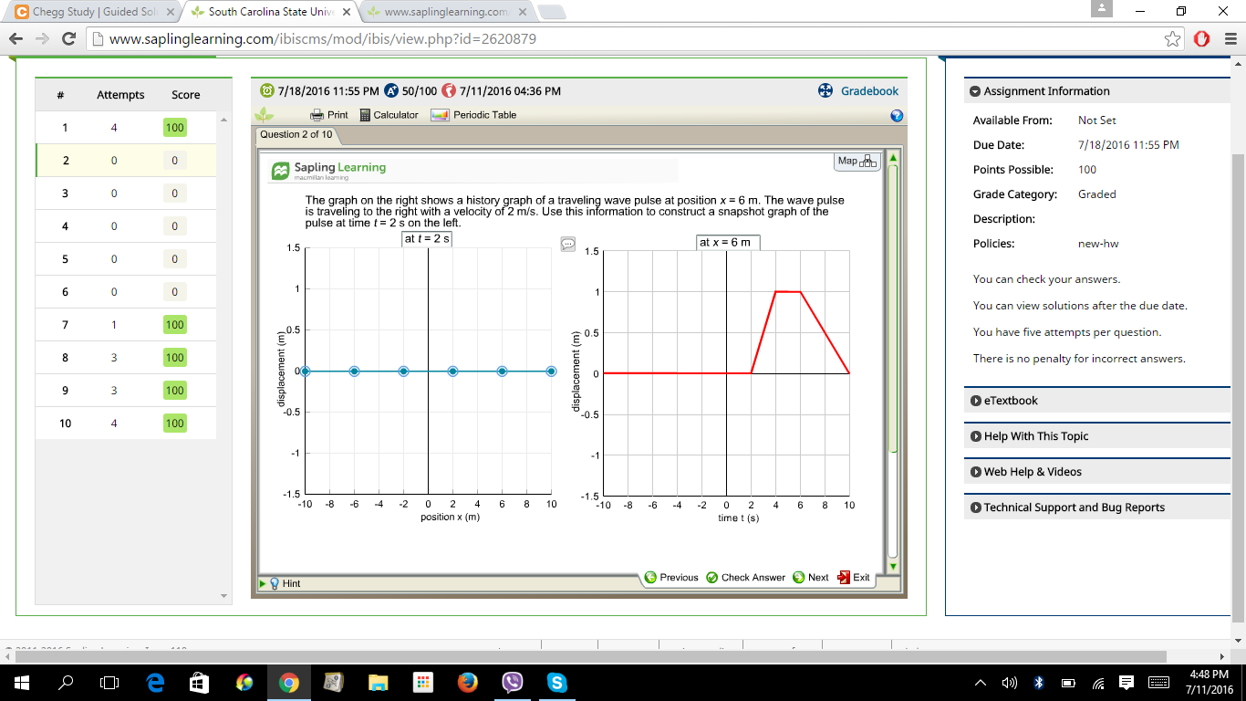Open Skype from the taskbar

pyautogui.click(x=557, y=682)
